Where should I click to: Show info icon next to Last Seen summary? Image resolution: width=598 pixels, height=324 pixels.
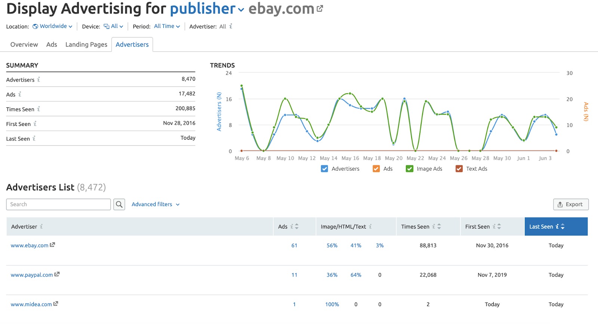click(x=34, y=138)
